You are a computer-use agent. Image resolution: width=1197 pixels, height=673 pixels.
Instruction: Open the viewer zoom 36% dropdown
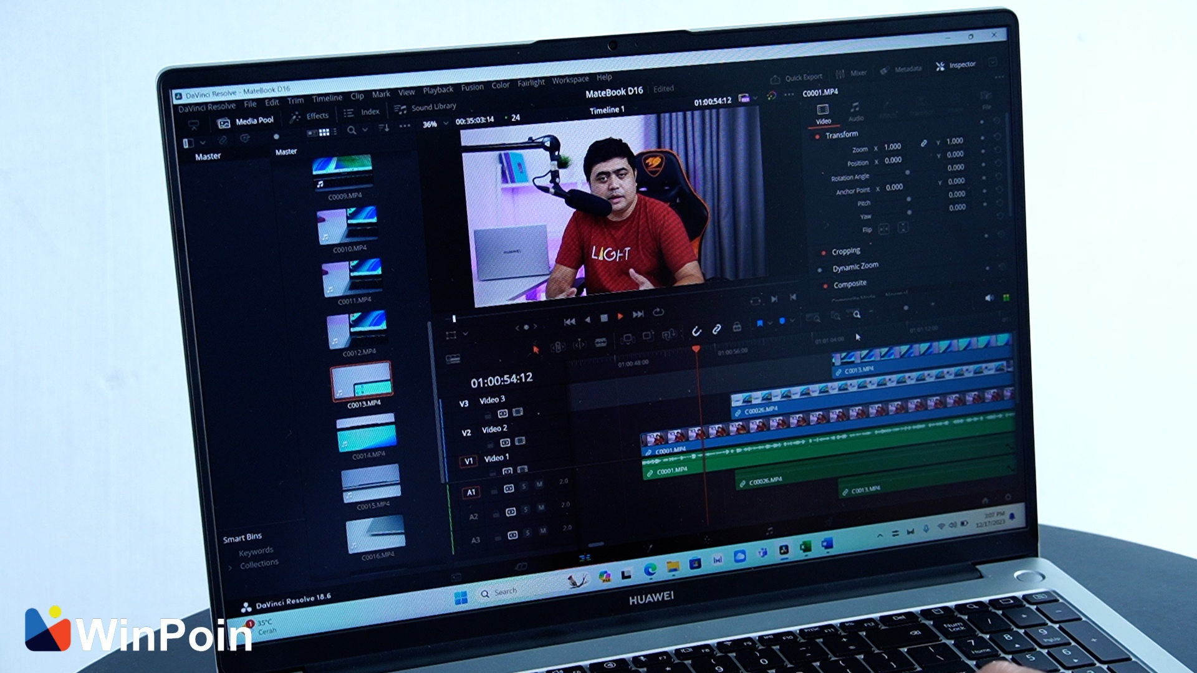tap(435, 124)
